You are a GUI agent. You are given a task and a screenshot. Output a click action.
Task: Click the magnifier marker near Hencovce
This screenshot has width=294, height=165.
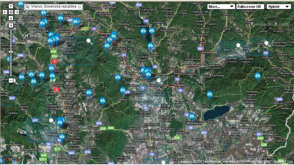point(159,80)
